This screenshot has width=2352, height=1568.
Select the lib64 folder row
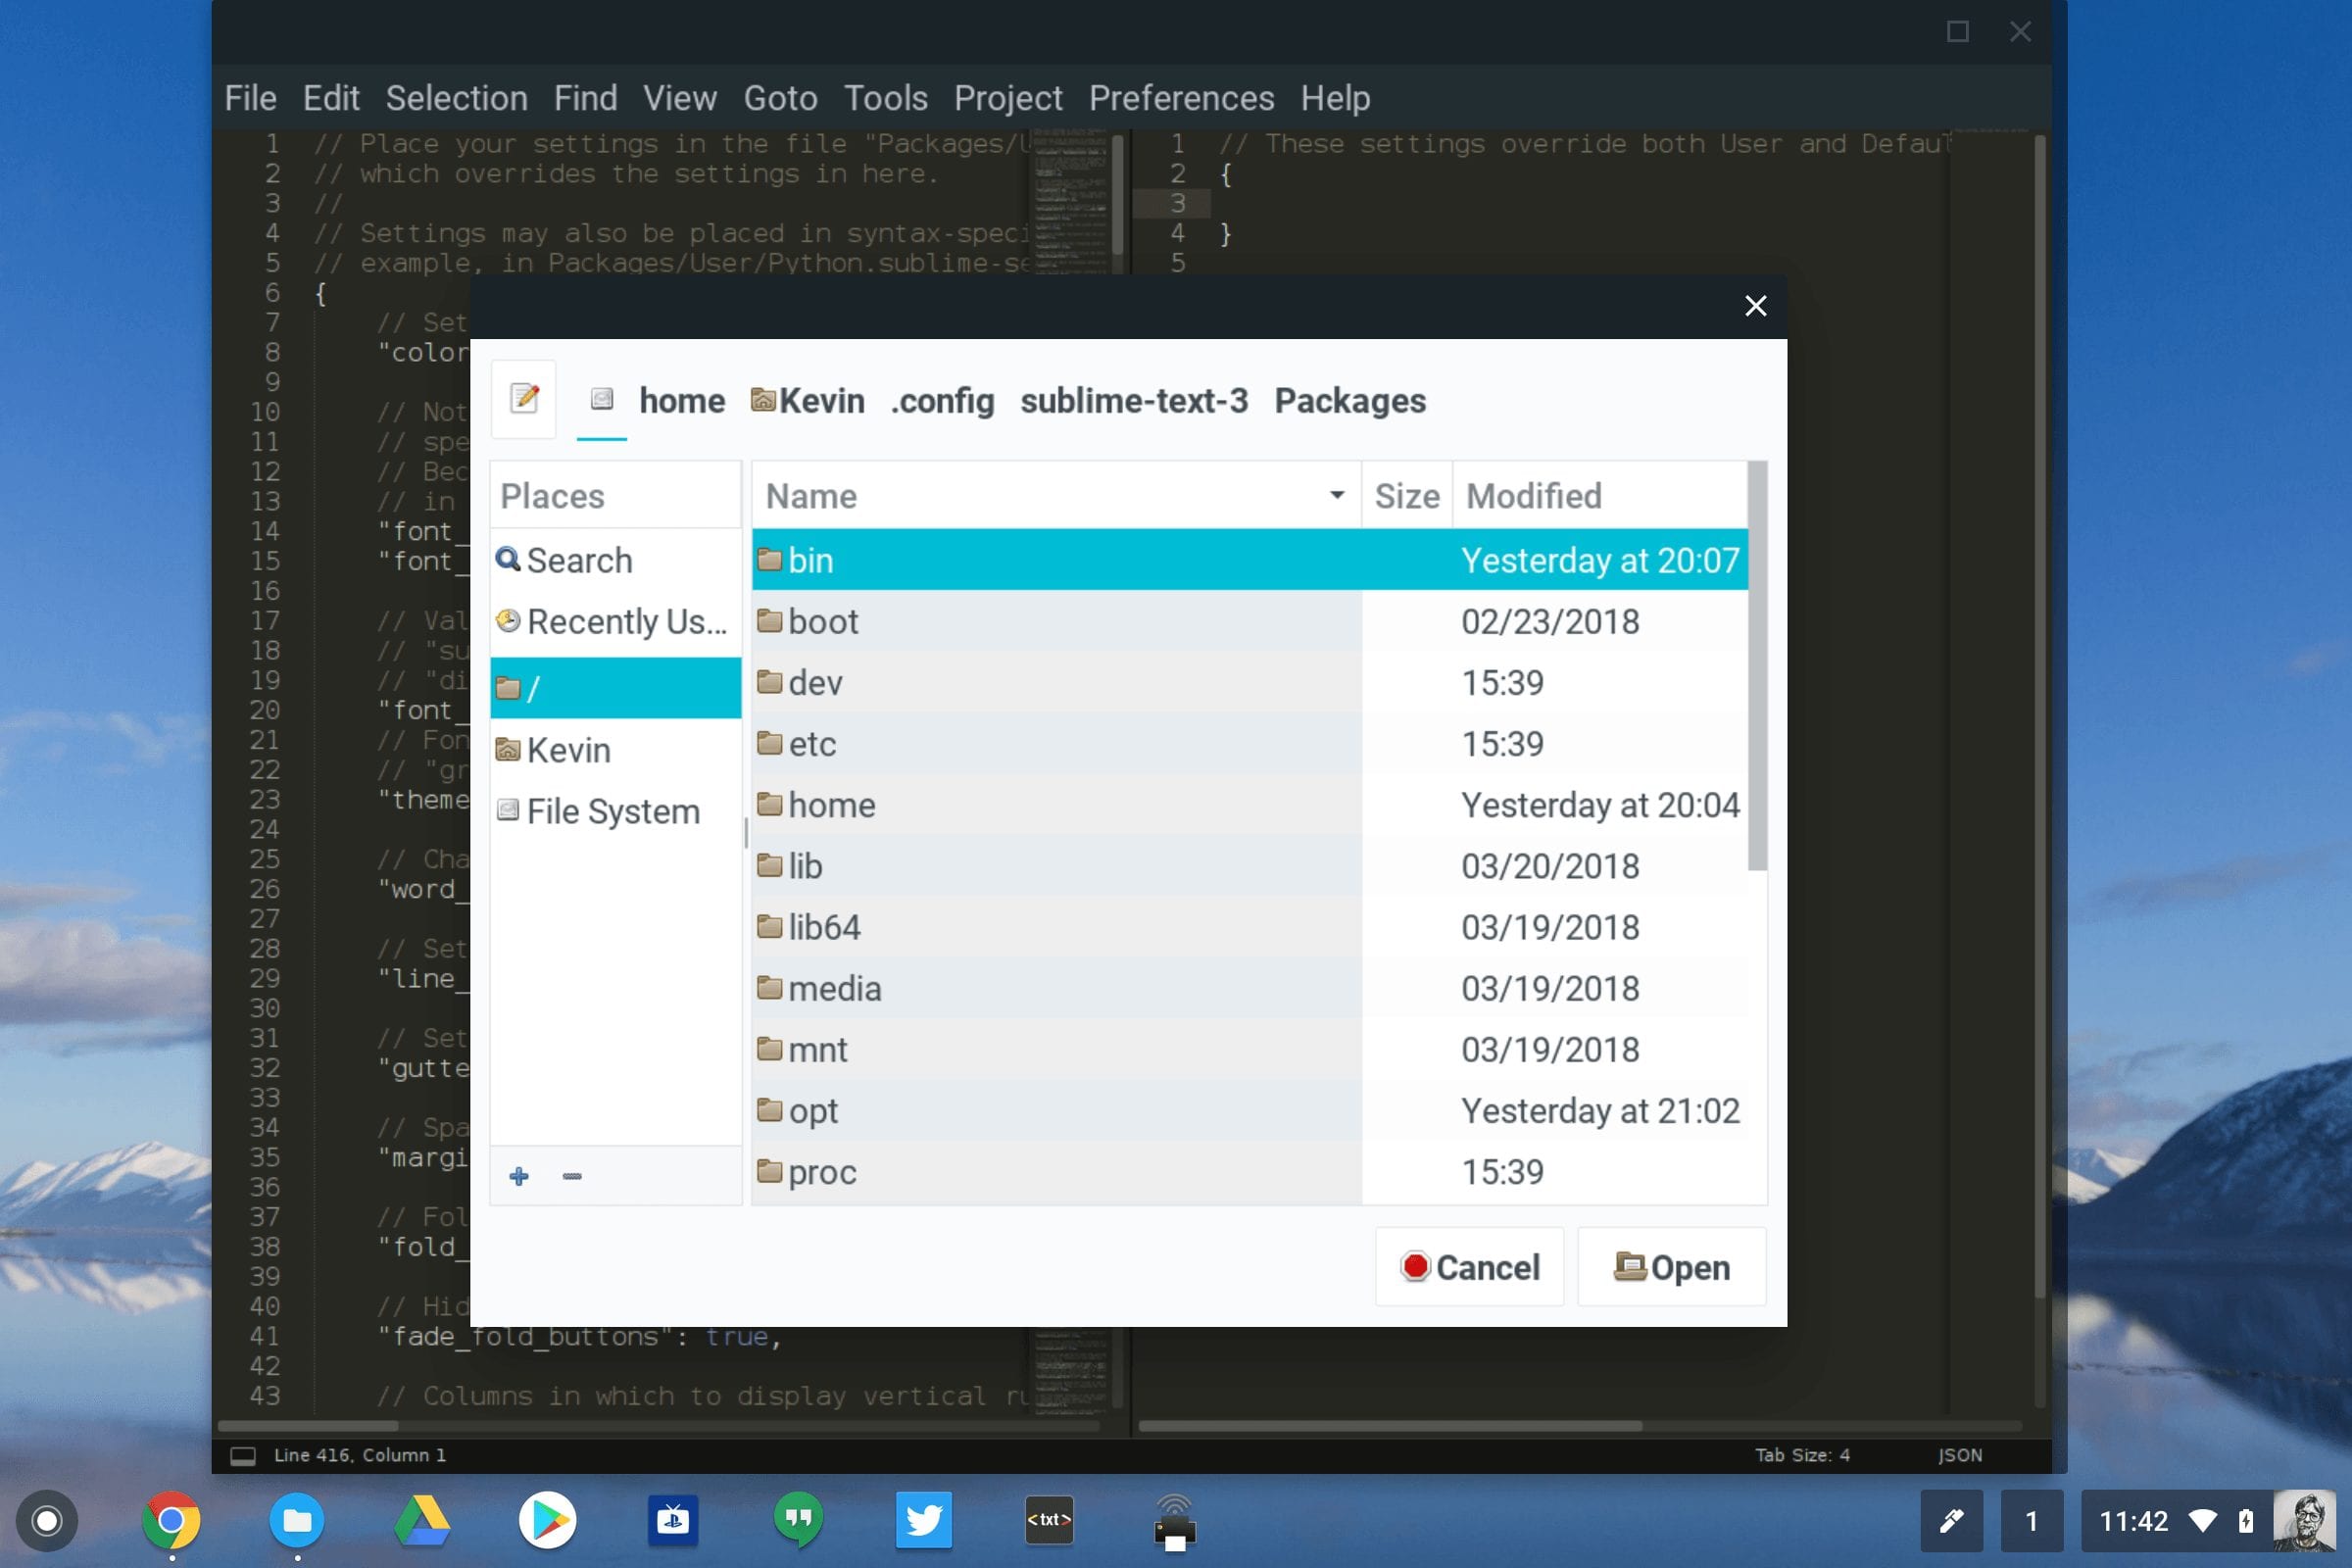click(x=1250, y=927)
